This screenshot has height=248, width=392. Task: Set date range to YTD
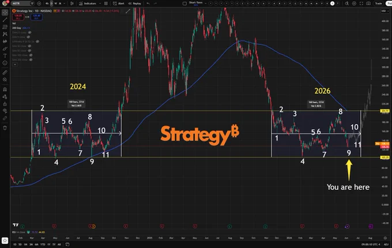pos(43,245)
